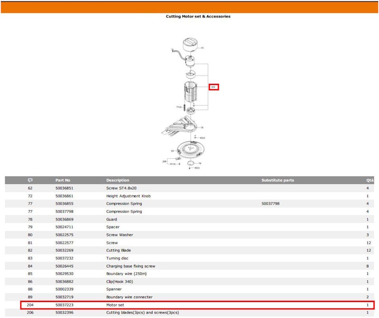Image resolution: width=379 pixels, height=318 pixels.
Task: Select the "Height Adjustment Knob" row description
Action: [128, 196]
